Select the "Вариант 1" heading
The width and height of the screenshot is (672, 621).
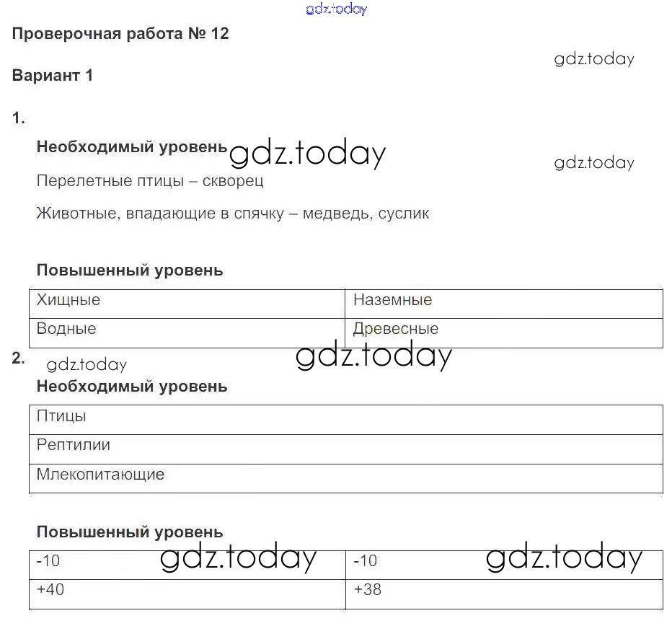tap(53, 75)
